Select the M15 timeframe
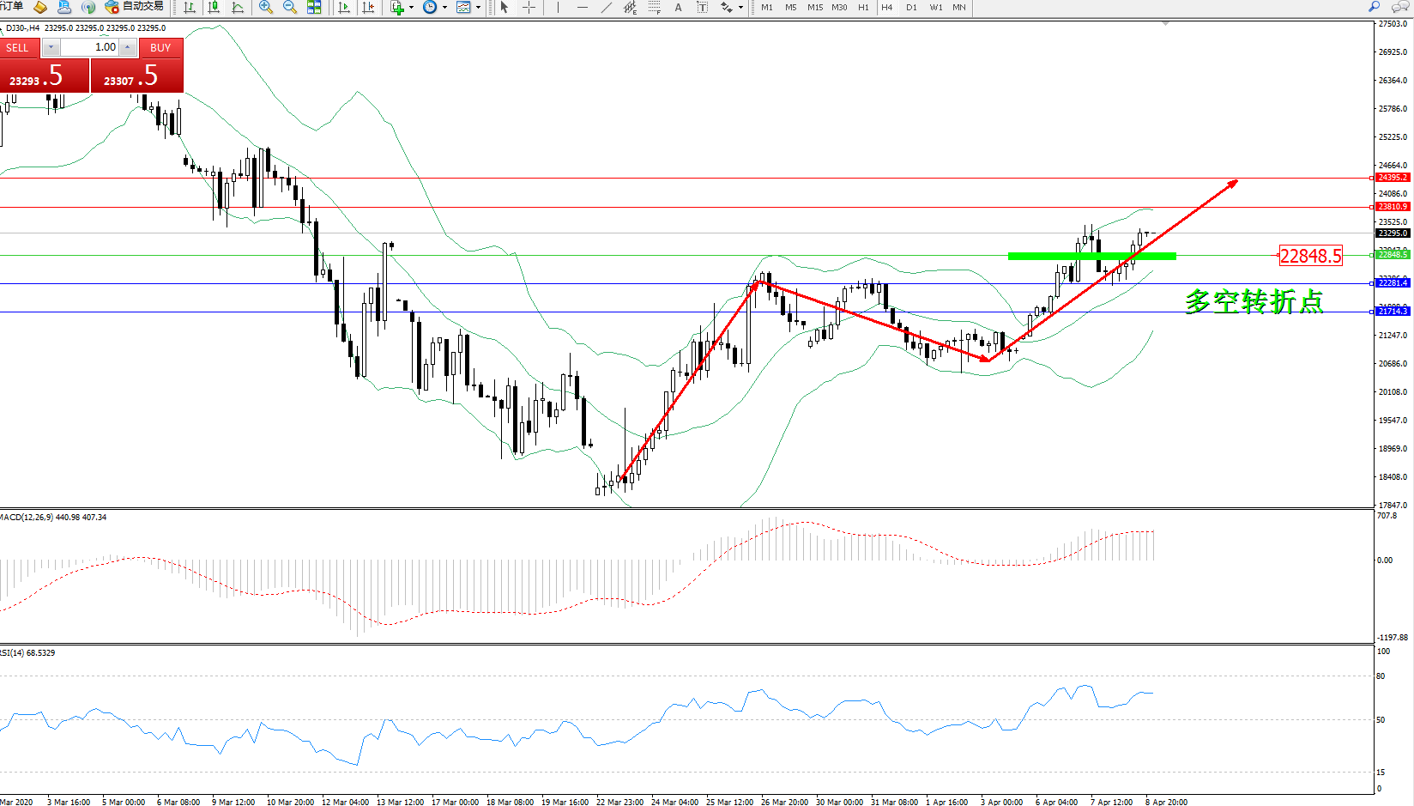Viewport: 1414px width, 806px height. tap(814, 7)
